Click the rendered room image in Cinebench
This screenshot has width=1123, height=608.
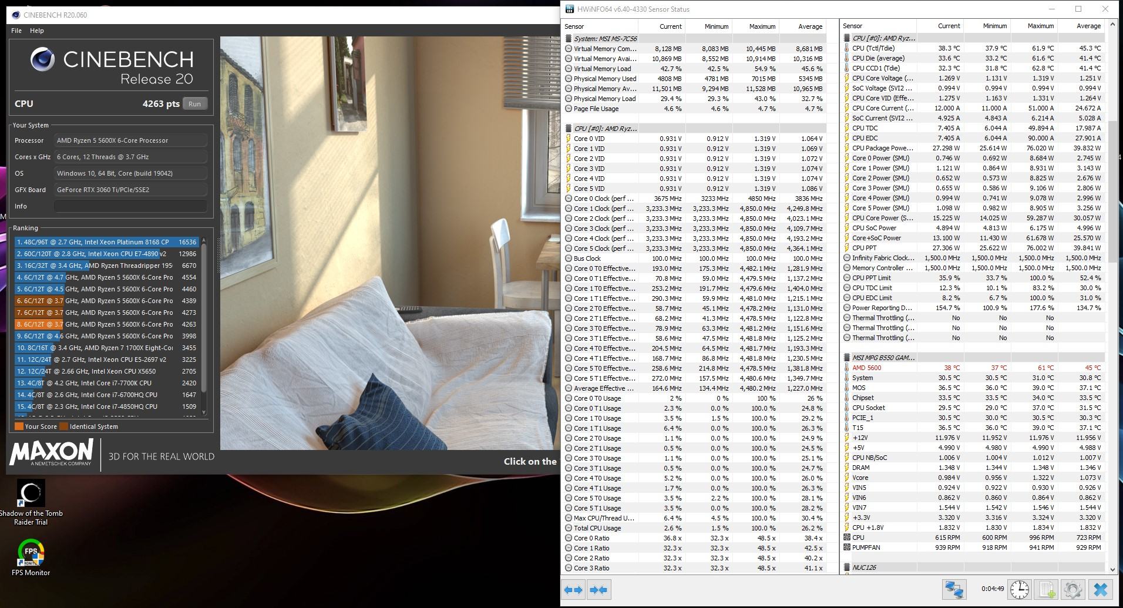tap(389, 243)
